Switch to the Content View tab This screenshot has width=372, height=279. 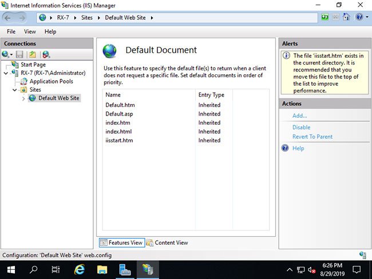[167, 243]
